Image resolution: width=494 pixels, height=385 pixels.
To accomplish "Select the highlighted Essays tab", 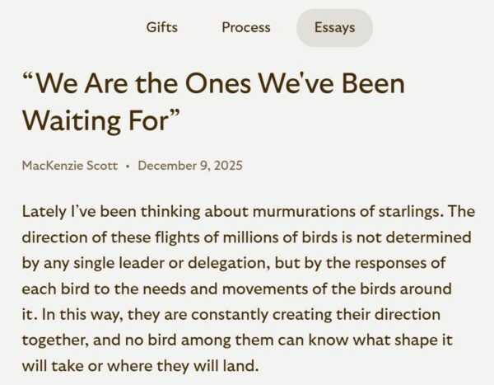I will click(x=334, y=27).
